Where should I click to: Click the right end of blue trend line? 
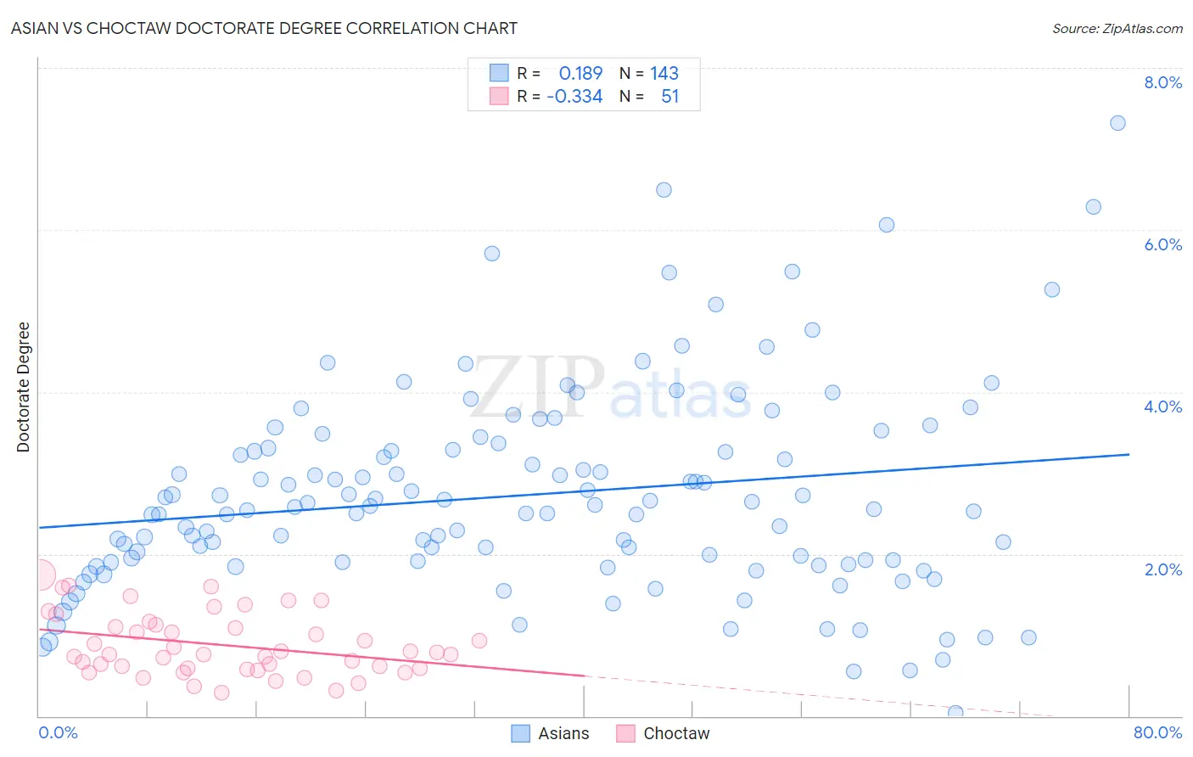[x=1129, y=454]
